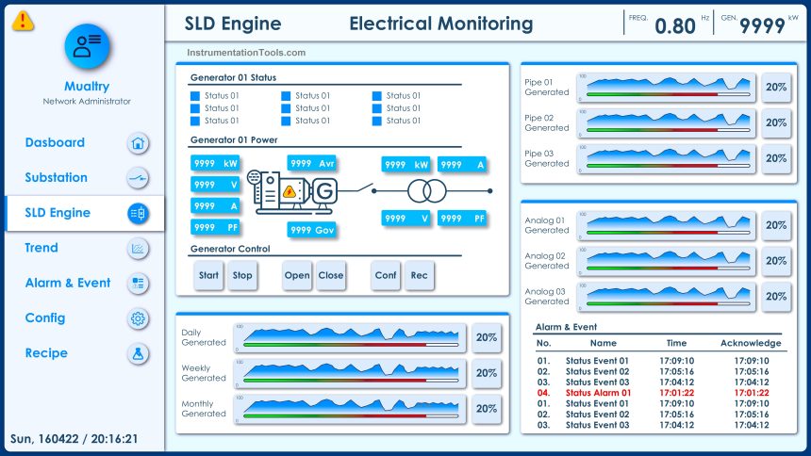Click the breaker Open button

coord(297,276)
